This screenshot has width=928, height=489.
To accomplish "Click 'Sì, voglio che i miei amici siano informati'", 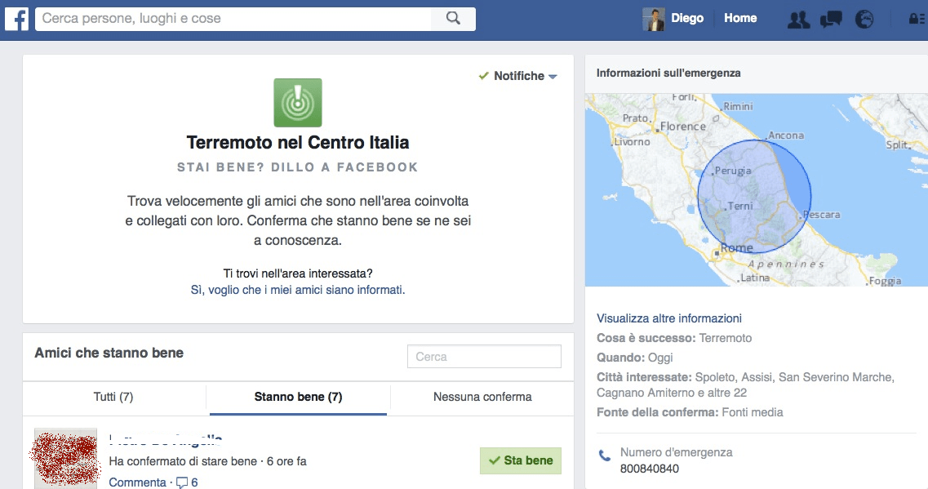I will click(x=298, y=290).
